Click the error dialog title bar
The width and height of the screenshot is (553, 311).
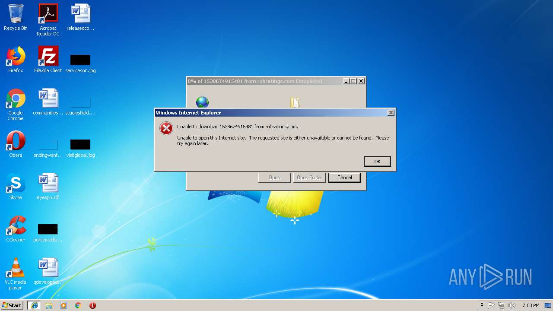click(271, 113)
